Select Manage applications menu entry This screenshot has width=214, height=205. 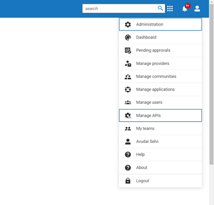click(x=160, y=90)
